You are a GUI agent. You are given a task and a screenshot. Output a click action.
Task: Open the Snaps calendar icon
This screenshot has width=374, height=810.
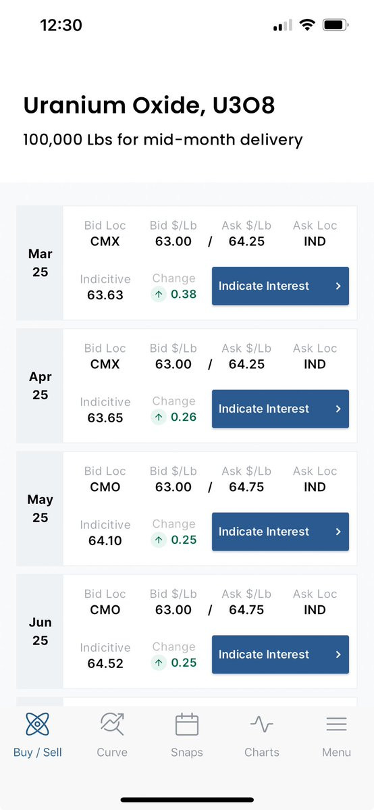click(187, 724)
